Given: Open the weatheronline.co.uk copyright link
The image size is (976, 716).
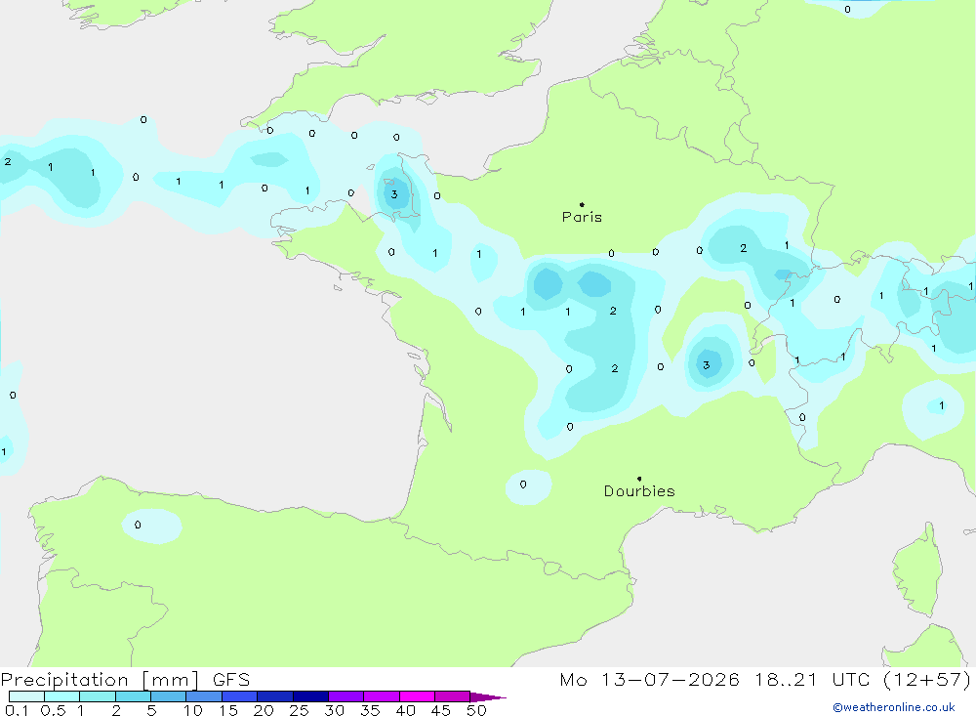Looking at the screenshot, I should pos(894,707).
